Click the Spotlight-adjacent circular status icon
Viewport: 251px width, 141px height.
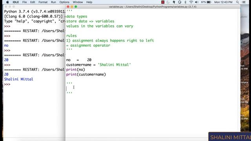click(x=180, y=2)
